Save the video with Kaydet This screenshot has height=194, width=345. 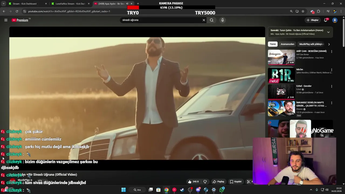point(236,182)
